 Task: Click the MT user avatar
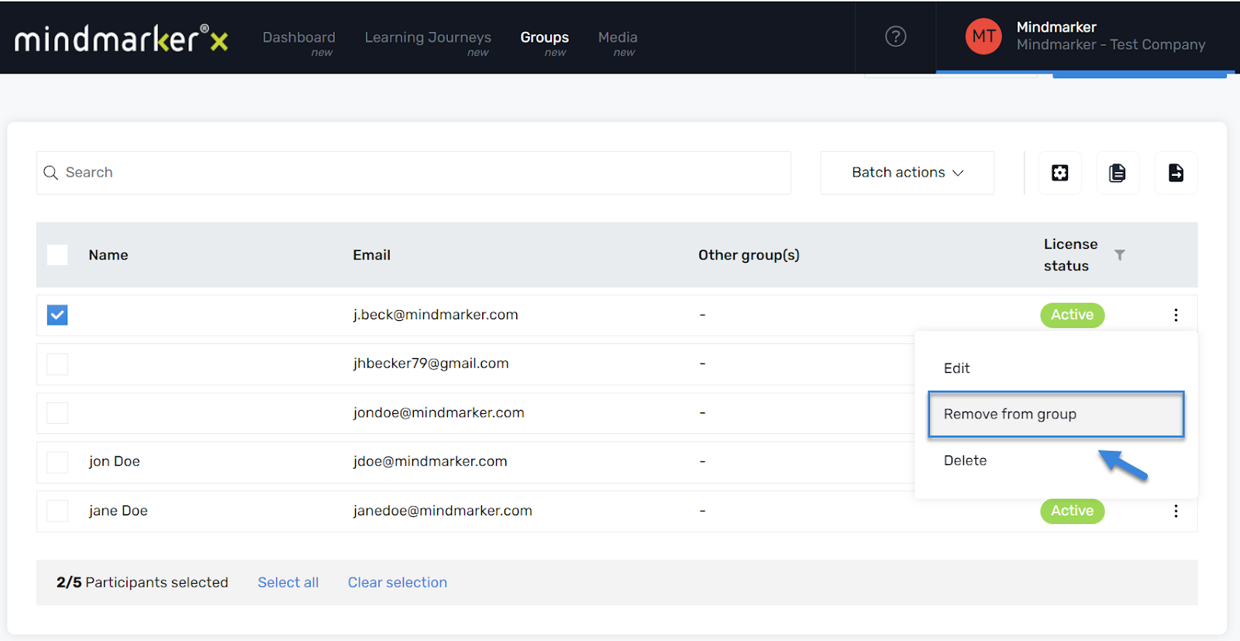983,36
